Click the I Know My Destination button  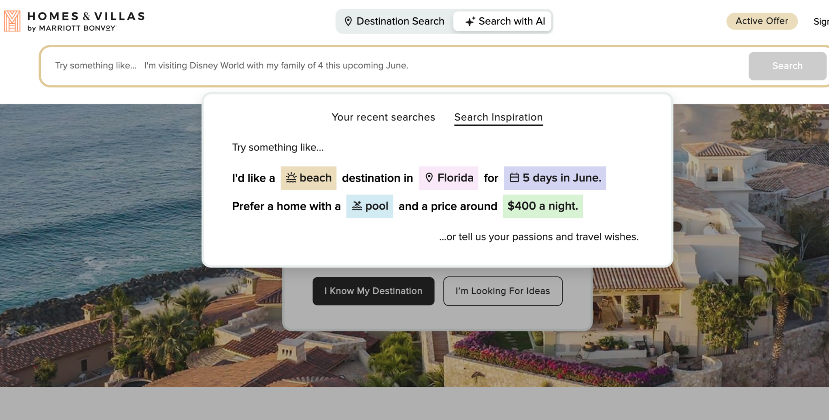(x=373, y=291)
